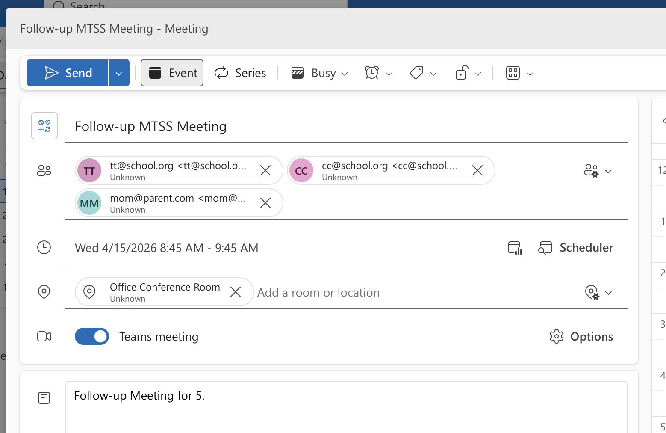Click the attendees icon beside the recipient list
Image resolution: width=666 pixels, height=433 pixels.
[44, 170]
